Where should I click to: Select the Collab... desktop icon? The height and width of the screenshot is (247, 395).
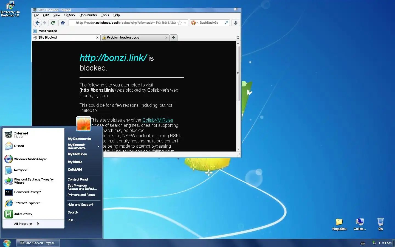pyautogui.click(x=360, y=224)
